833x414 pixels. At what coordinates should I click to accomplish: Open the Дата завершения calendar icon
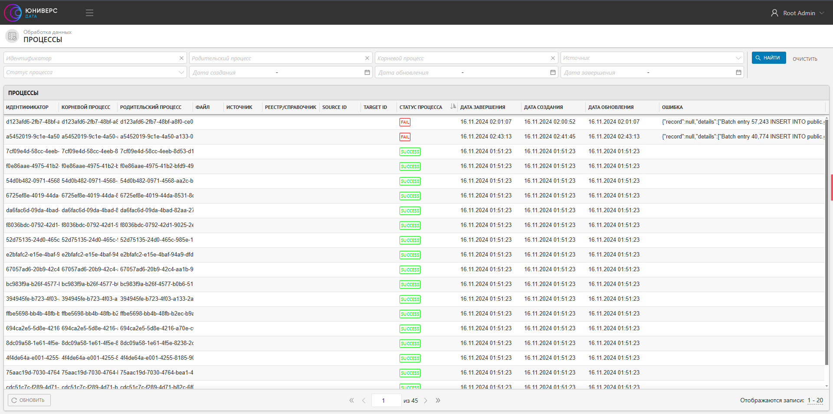(738, 72)
